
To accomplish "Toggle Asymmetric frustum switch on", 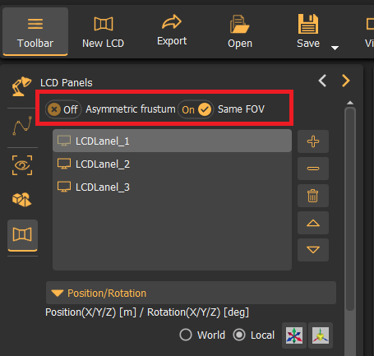I will 63,109.
